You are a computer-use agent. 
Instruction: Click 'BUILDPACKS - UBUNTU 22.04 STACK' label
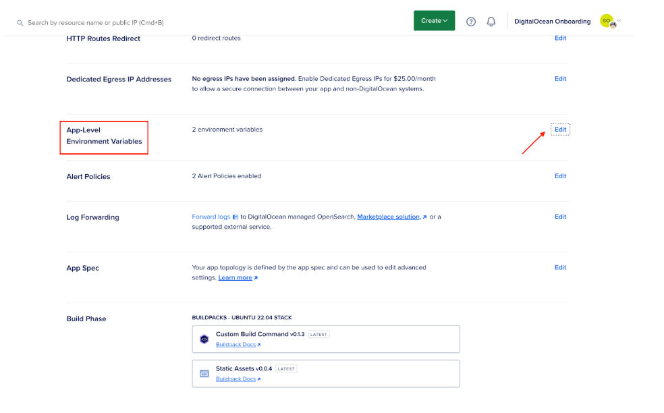pos(242,318)
